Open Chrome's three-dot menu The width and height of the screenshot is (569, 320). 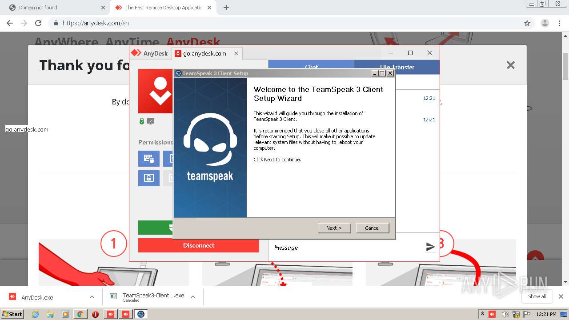[x=559, y=23]
